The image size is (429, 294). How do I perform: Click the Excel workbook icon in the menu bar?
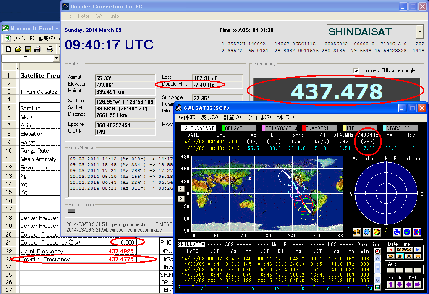tap(8, 39)
